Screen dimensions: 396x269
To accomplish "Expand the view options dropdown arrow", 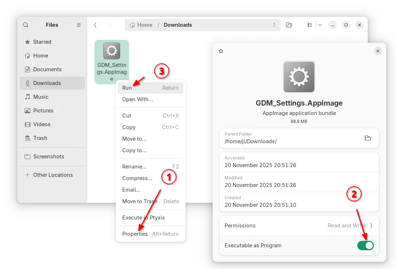I will [320, 25].
